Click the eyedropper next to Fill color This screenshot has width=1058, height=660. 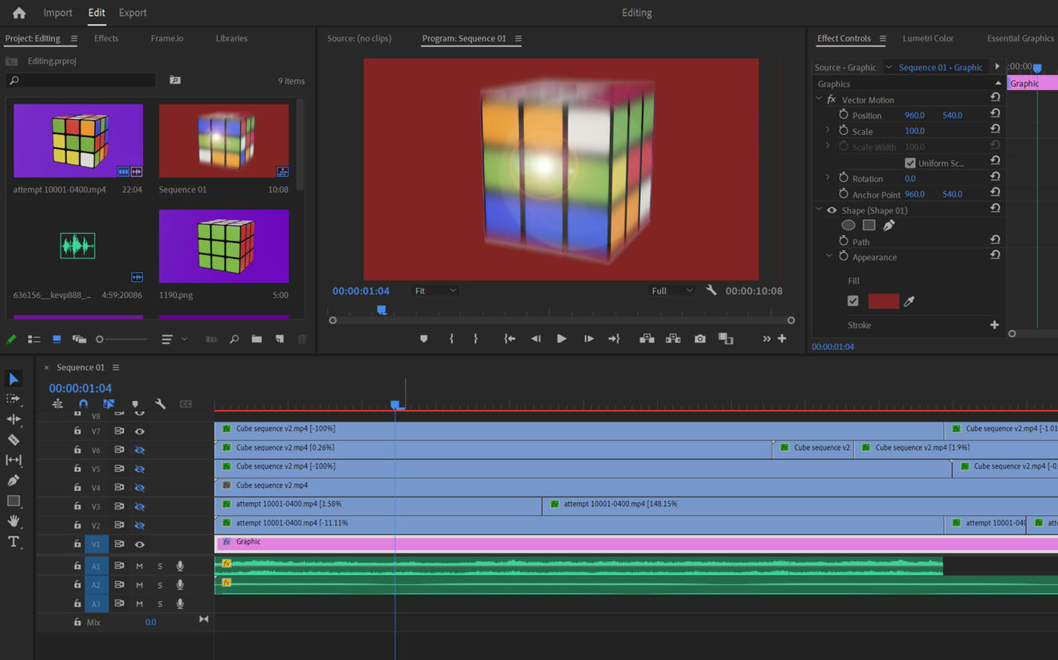pos(909,301)
